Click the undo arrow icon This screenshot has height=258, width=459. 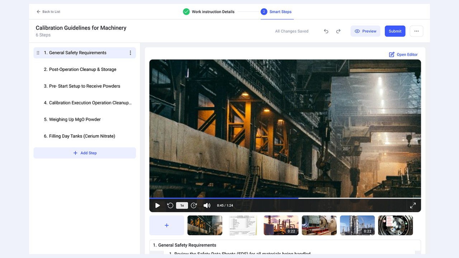326,31
